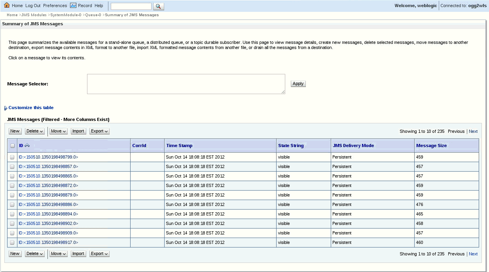Open the top Move dropdown
Screen dimensions: 489x272
[x=58, y=131]
